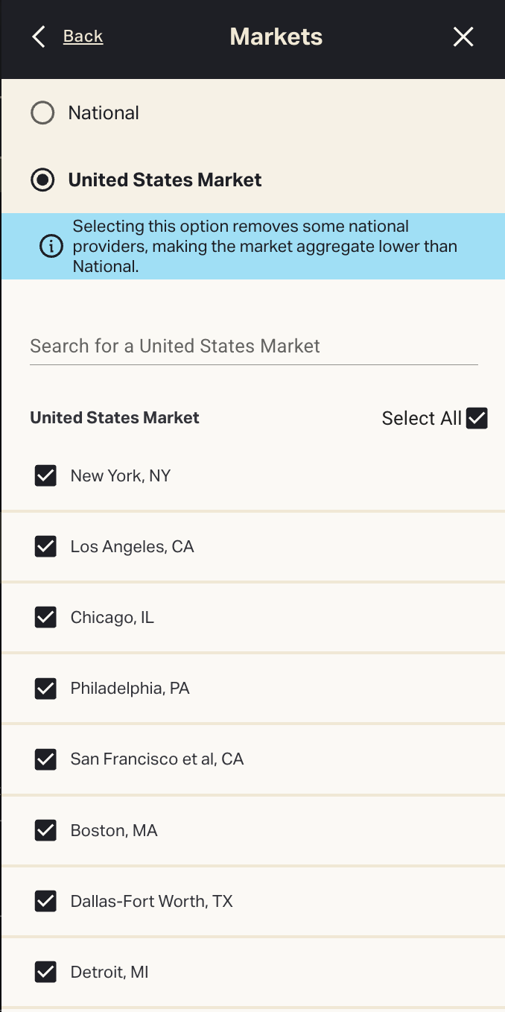Deselect the Chicago, IL market checkbox
The height and width of the screenshot is (1012, 505).
coord(46,617)
